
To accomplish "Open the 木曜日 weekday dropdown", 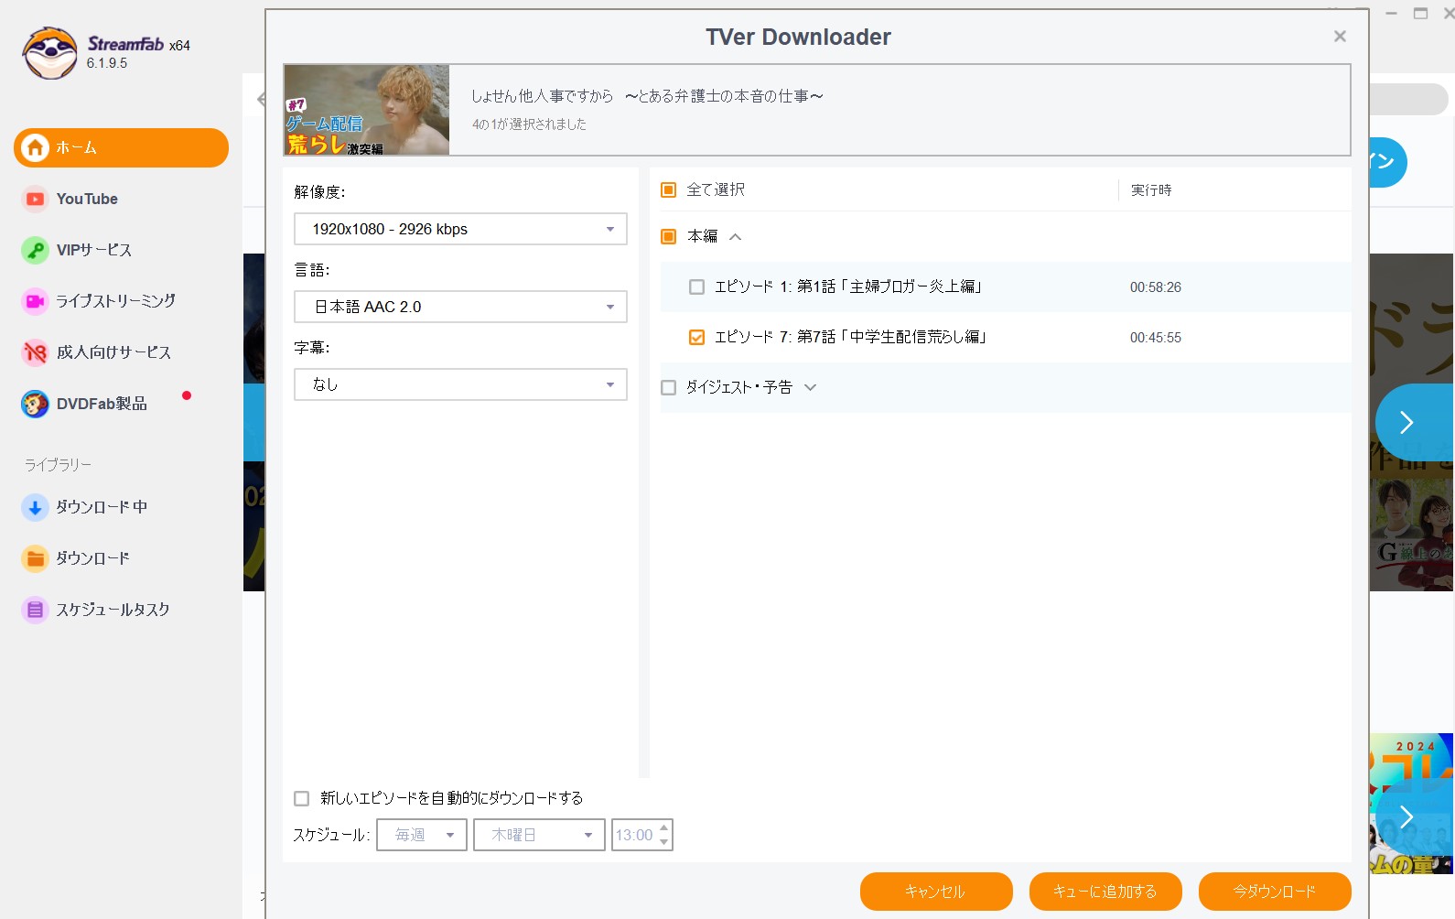I will (x=539, y=835).
